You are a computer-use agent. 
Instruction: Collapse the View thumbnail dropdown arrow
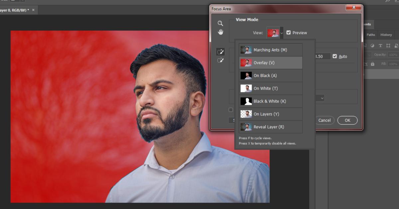282,33
